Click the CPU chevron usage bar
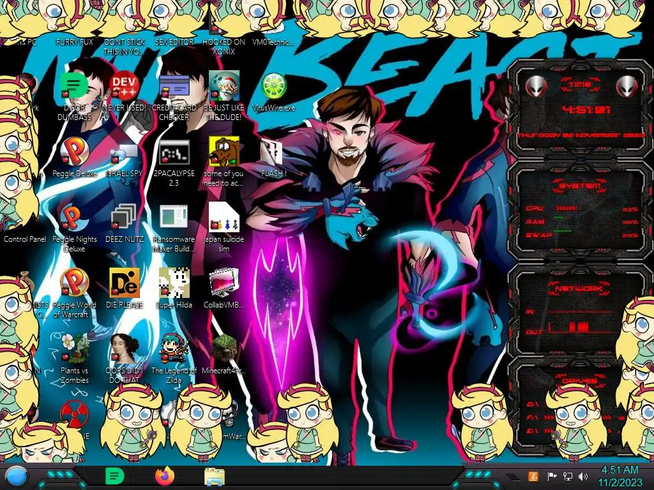This screenshot has height=490, width=654. click(566, 208)
